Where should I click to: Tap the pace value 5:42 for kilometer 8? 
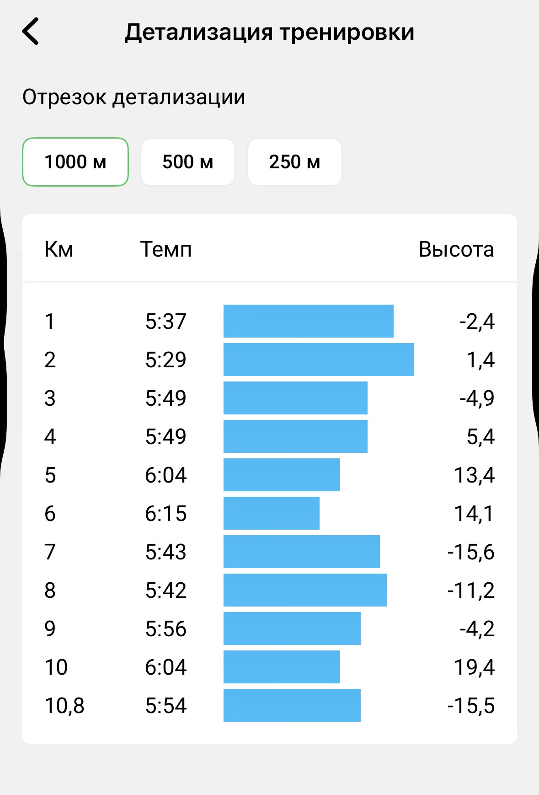pyautogui.click(x=166, y=590)
